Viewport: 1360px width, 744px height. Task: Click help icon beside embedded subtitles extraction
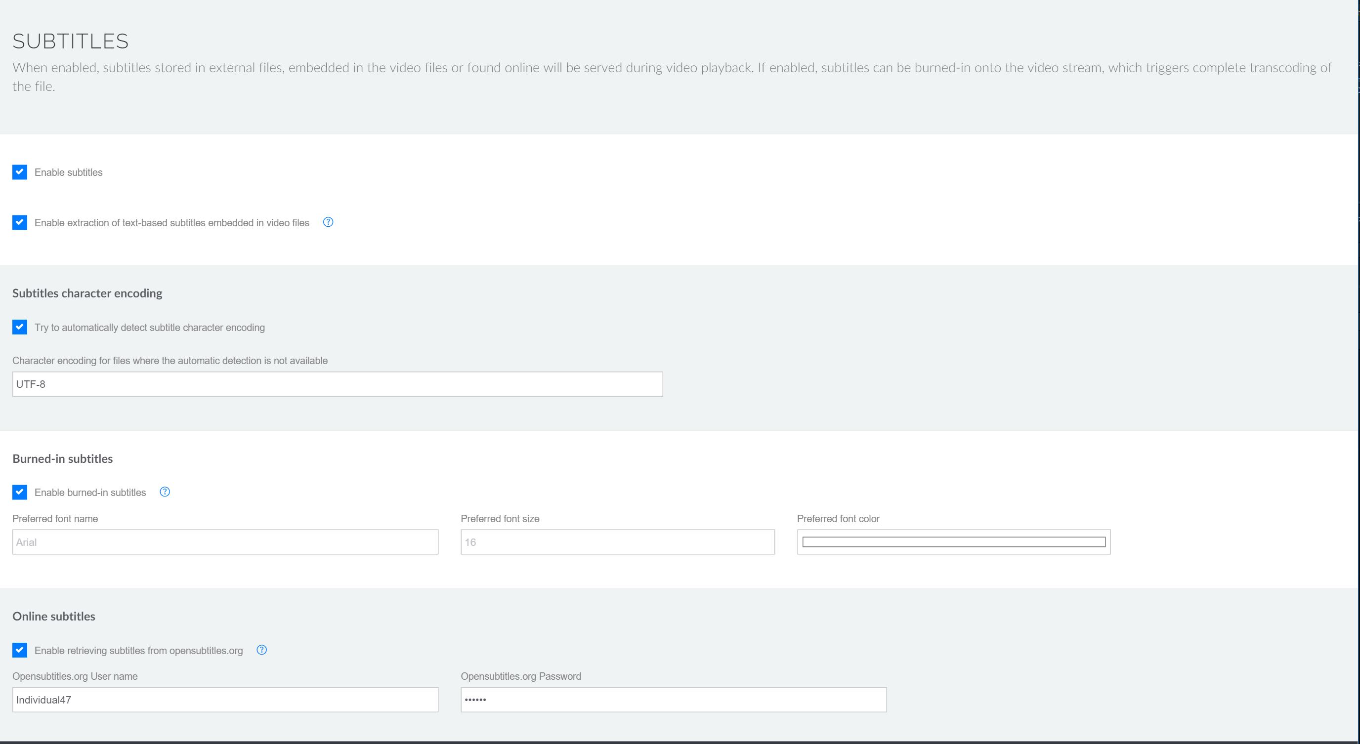coord(328,222)
